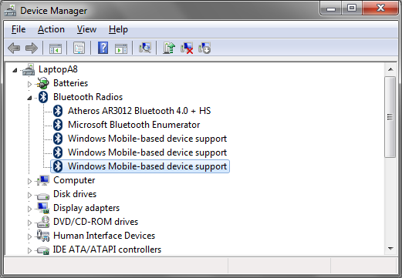Viewport: 402px width, 278px height.
Task: Click the IDE ATA/ATAPI controllers icon
Action: click(x=43, y=250)
